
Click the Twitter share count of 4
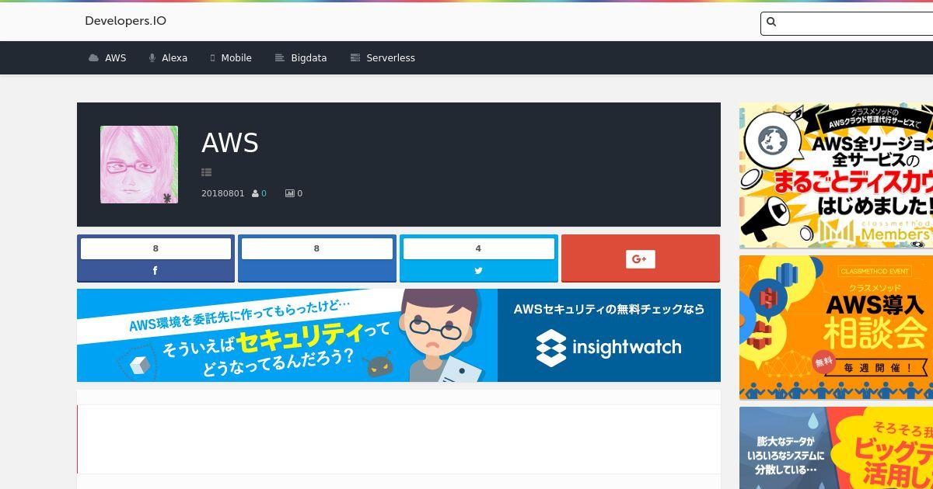pos(478,248)
